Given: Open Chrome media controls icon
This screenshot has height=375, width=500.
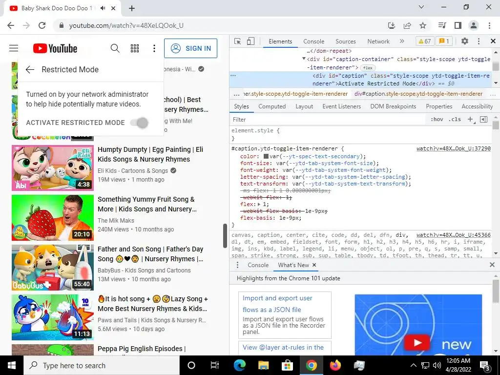Looking at the screenshot, I should (x=442, y=25).
